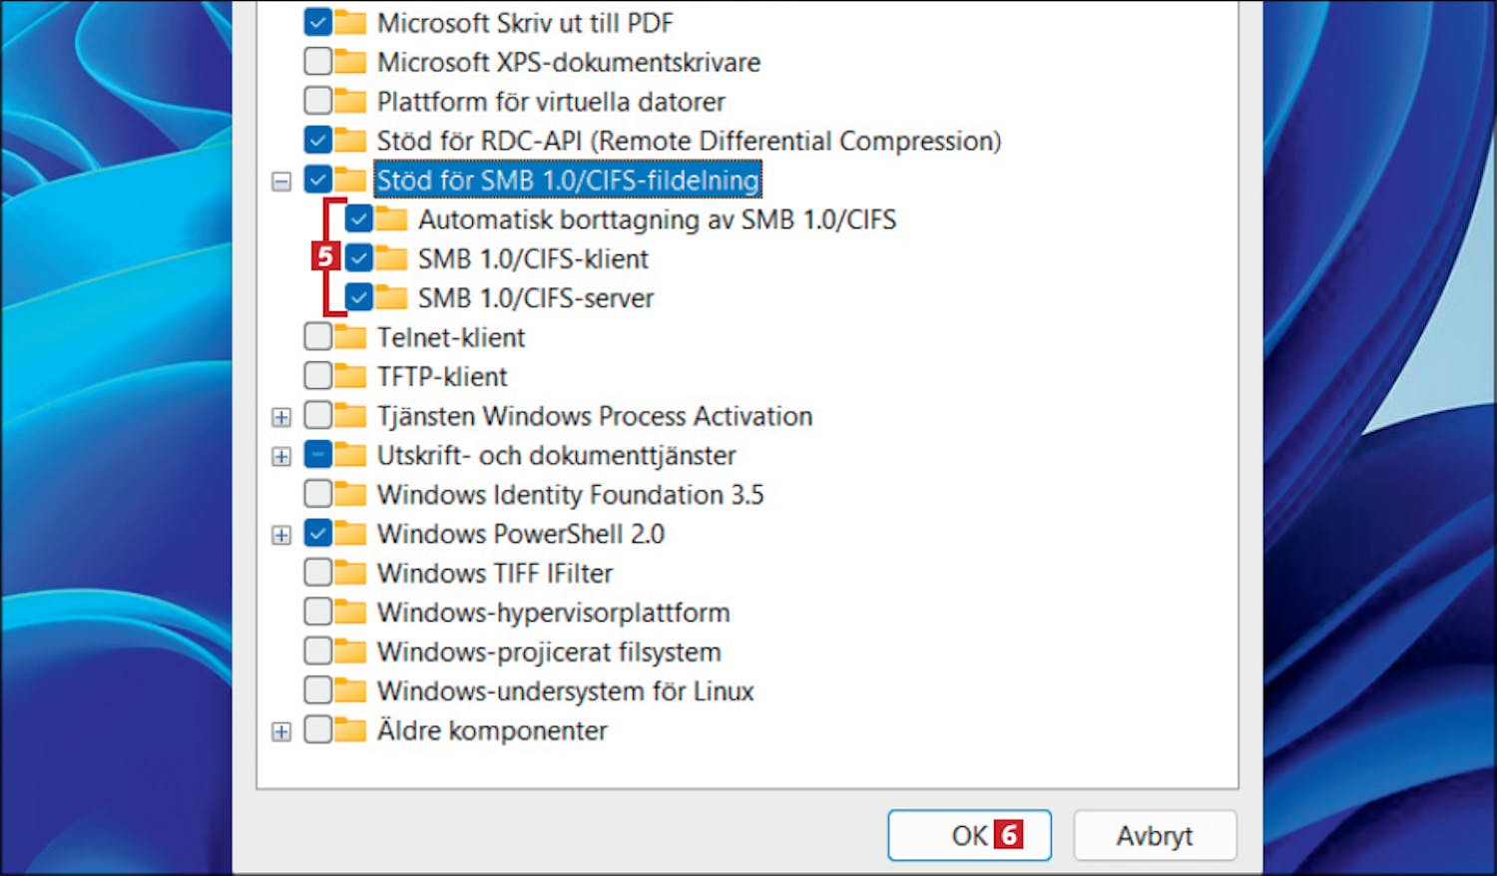Click folder icon beside Windows TIFF IFilter
The width and height of the screenshot is (1497, 876).
[350, 573]
